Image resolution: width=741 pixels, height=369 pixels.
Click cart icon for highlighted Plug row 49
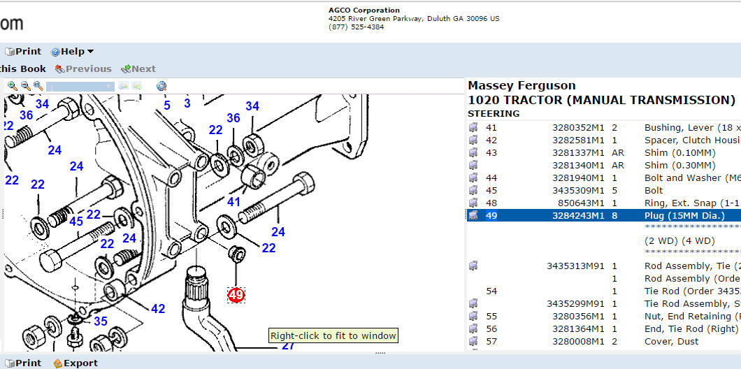pos(473,215)
